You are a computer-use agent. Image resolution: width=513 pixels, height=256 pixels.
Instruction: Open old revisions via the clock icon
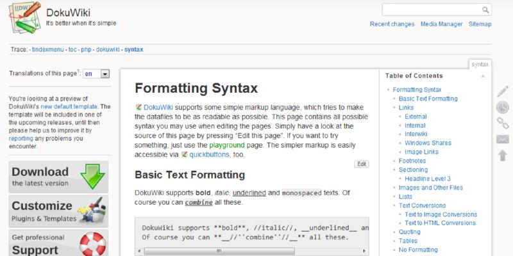[x=503, y=107]
